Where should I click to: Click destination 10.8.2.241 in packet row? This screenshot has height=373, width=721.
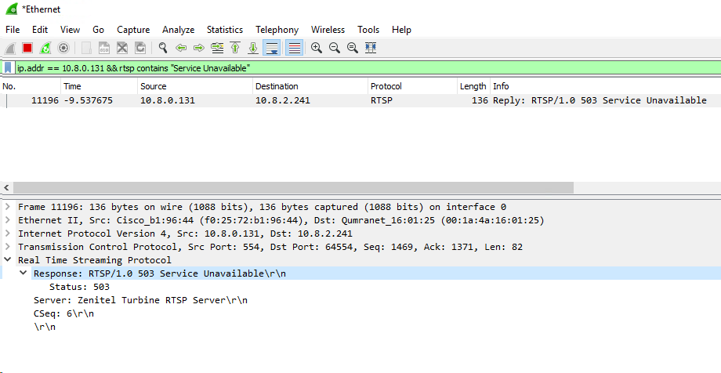[x=283, y=100]
